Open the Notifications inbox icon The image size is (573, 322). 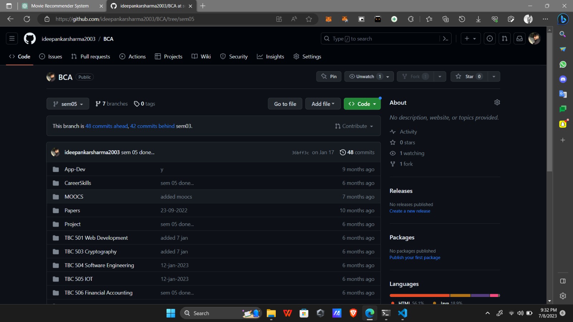click(x=519, y=39)
